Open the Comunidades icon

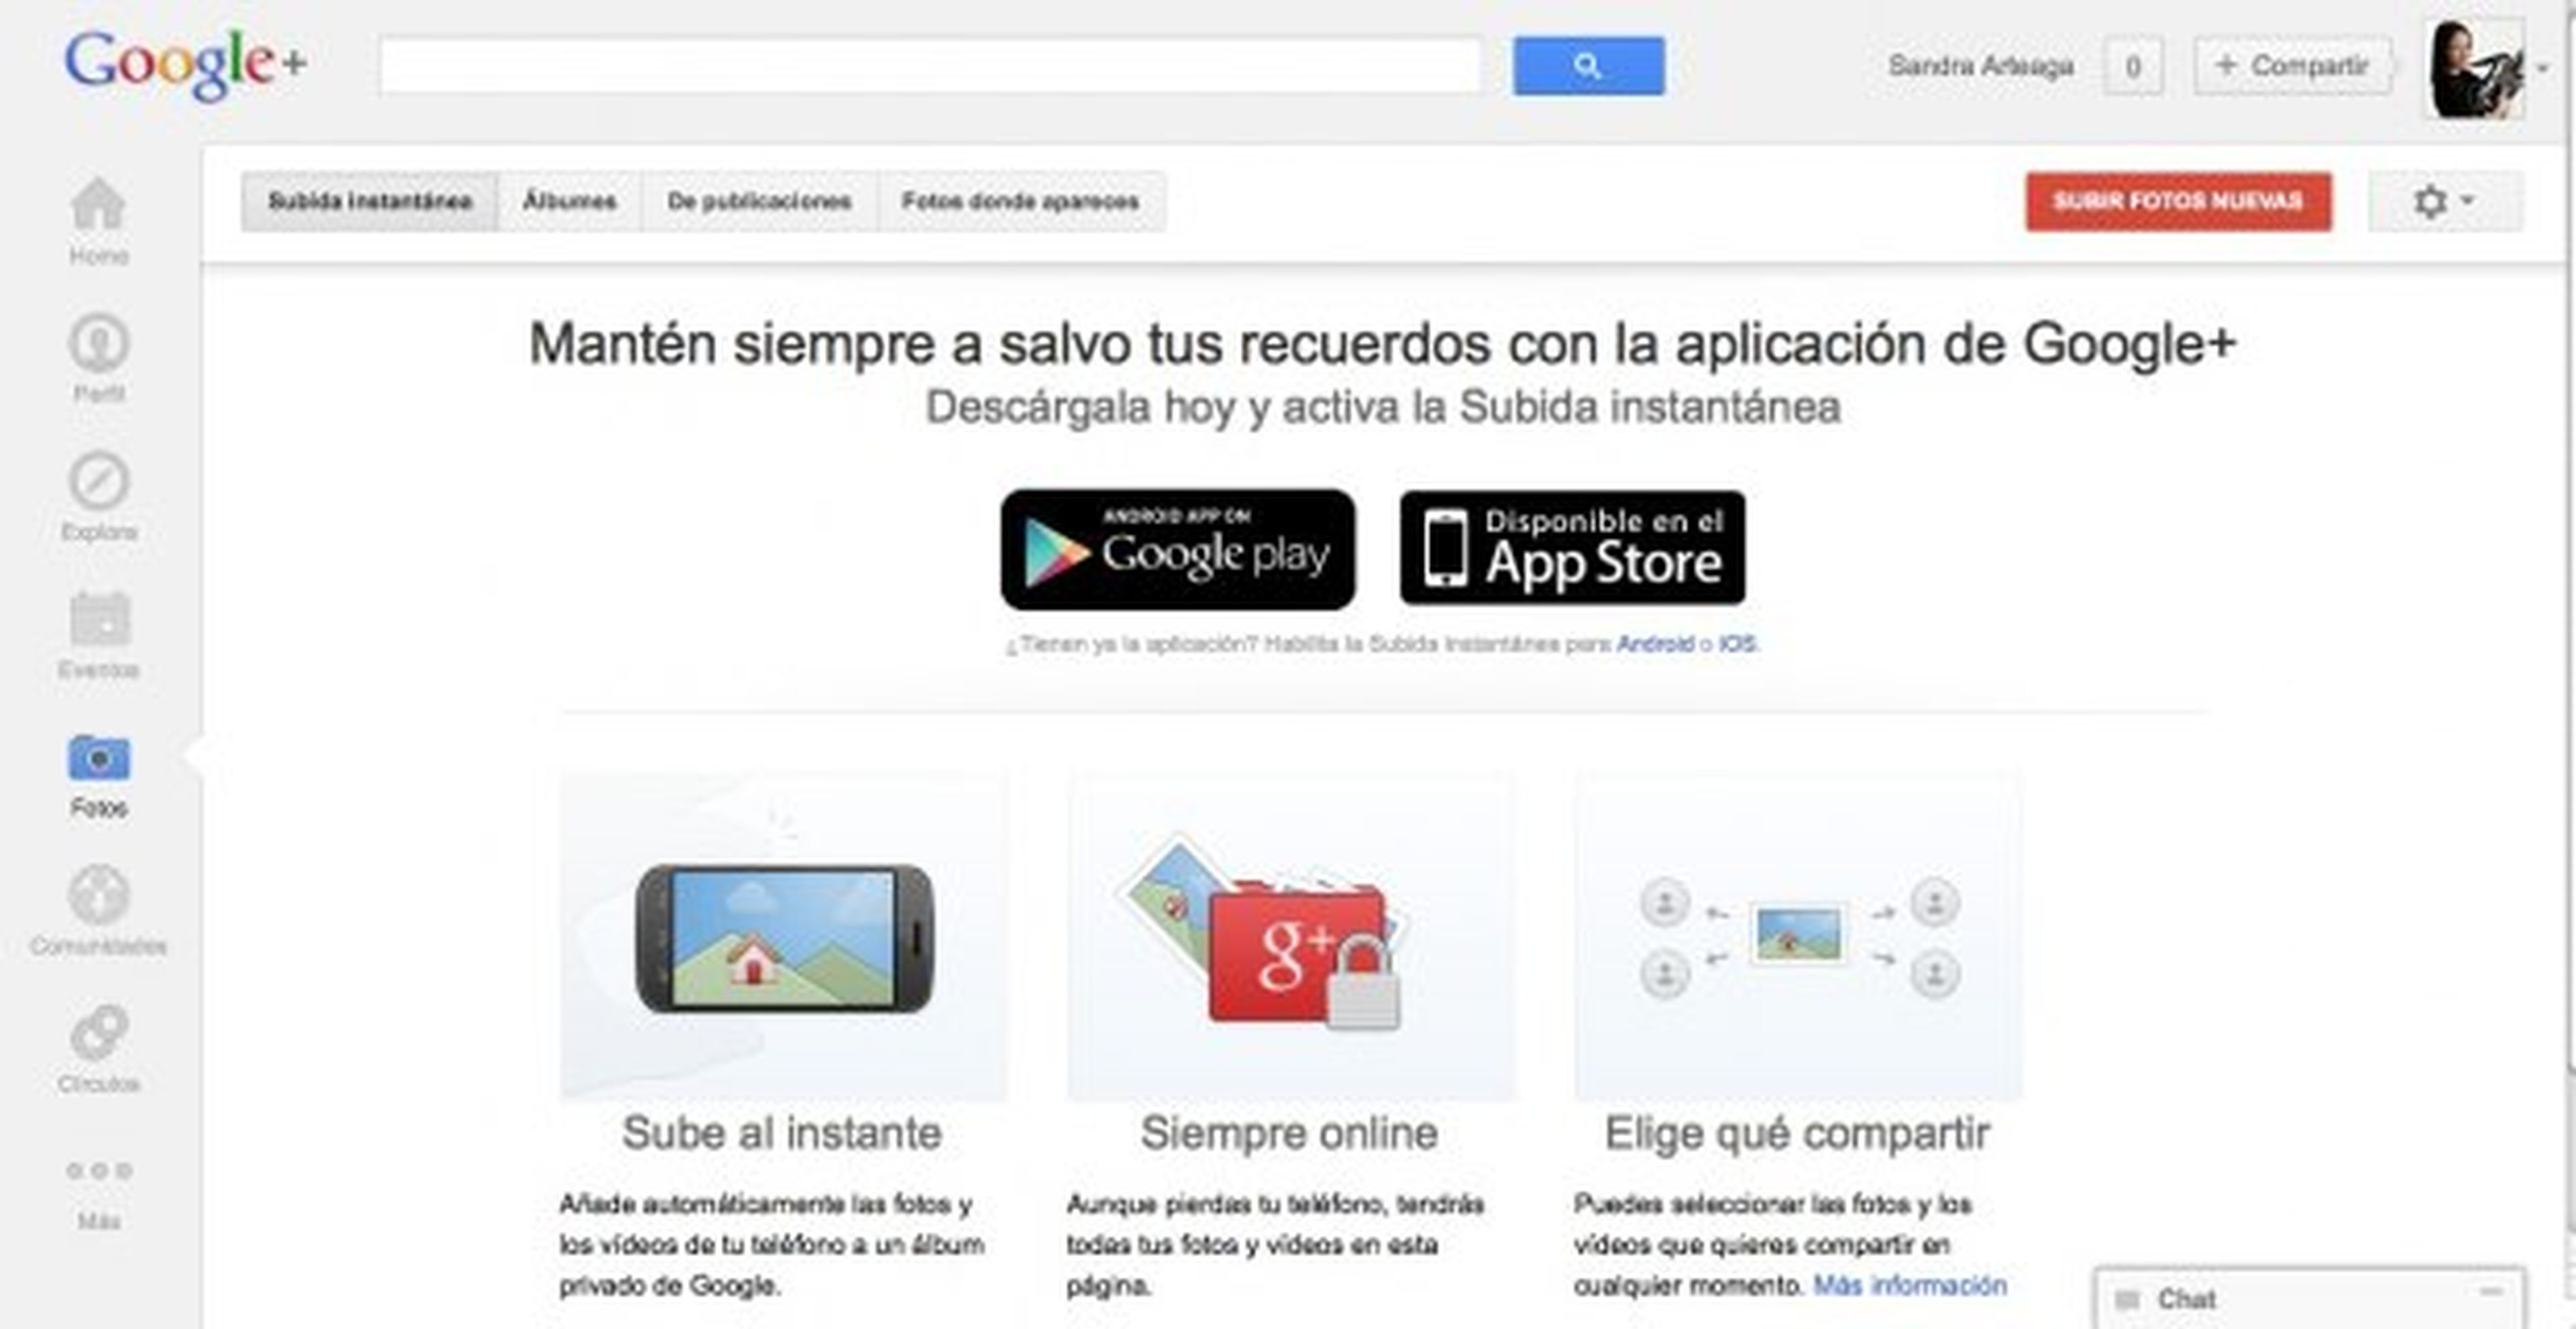98,894
